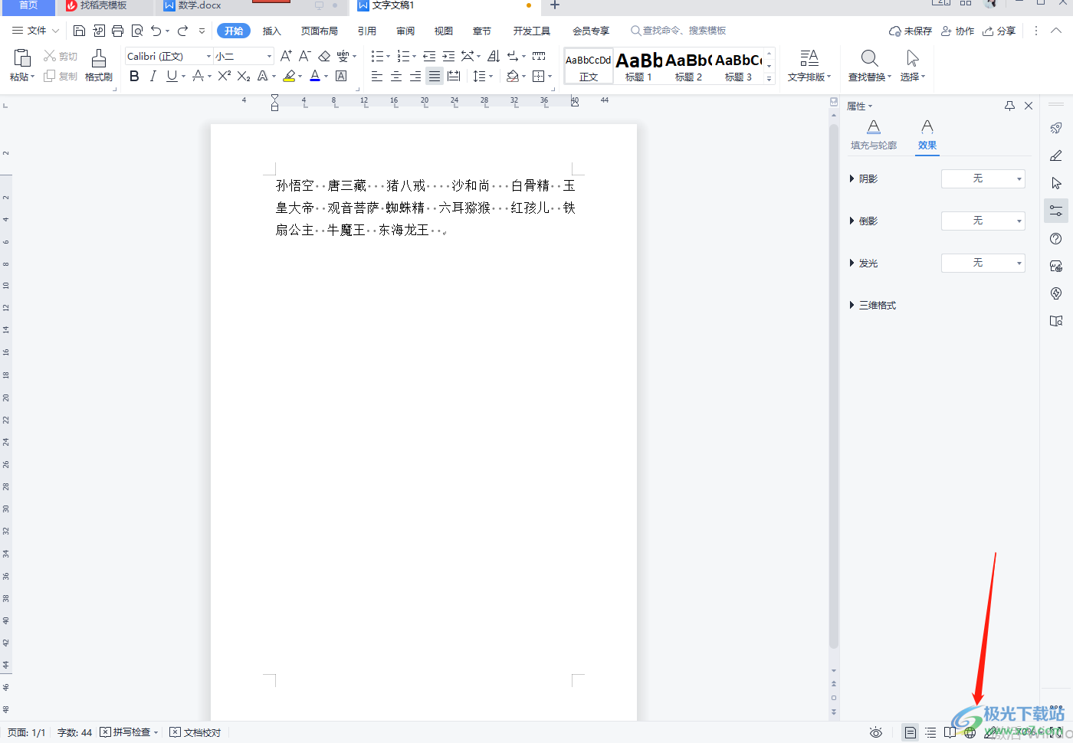Click the font color red A swatch

[x=315, y=76]
